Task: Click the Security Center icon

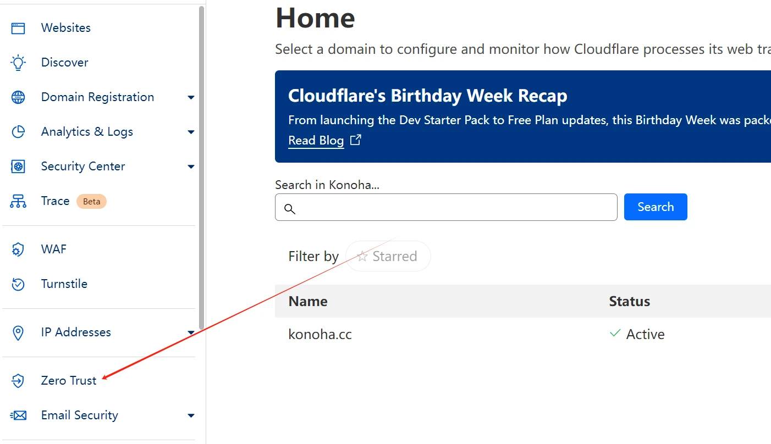Action: (18, 166)
